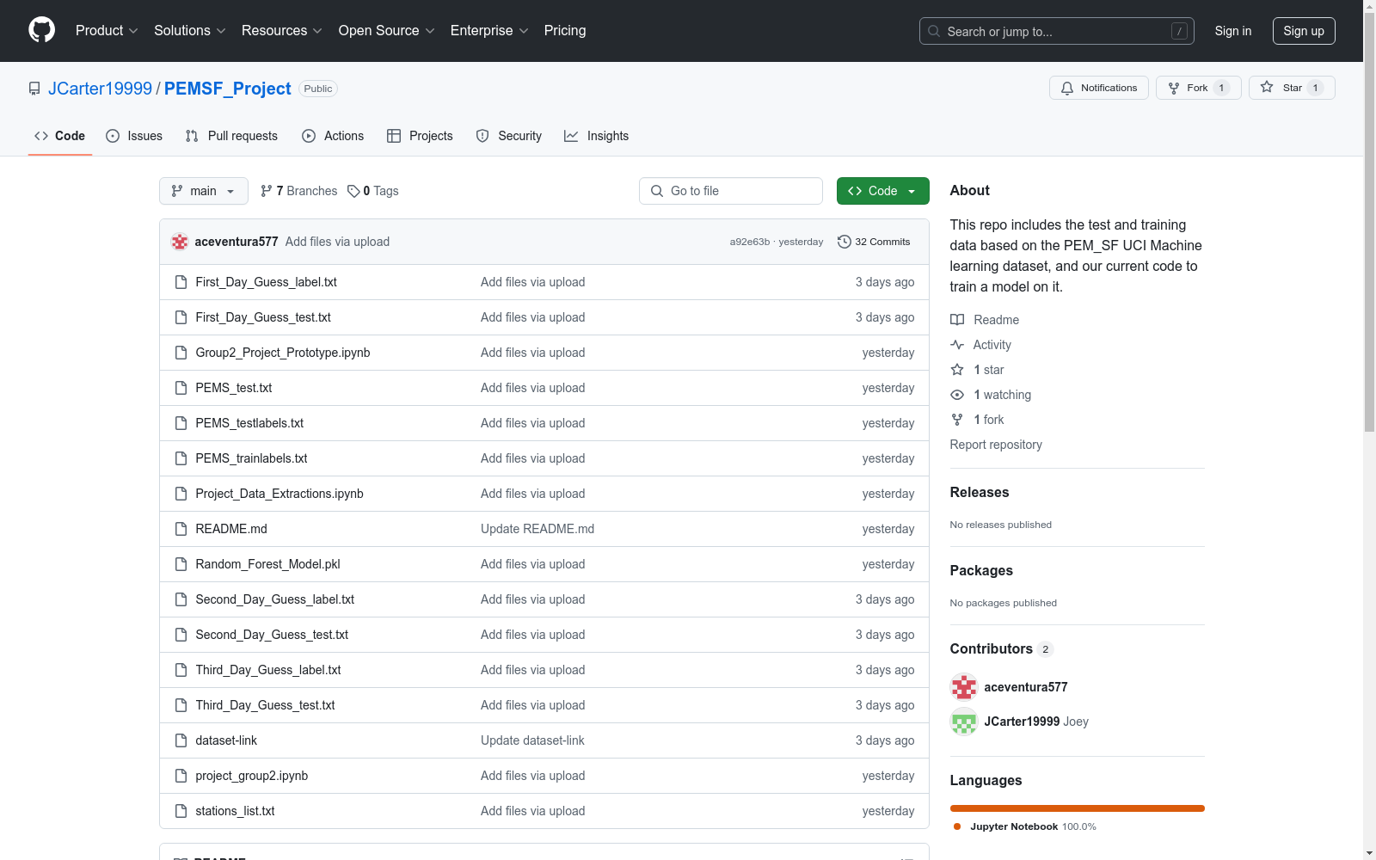Open the green Code dropdown
Viewport: 1376px width, 860px height.
click(x=882, y=191)
